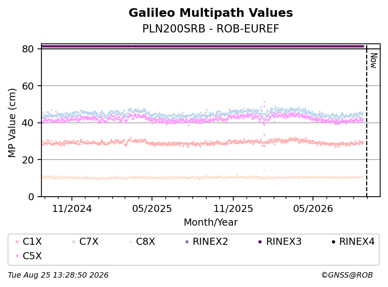
Task: Click the timestamp "Tue Aug 25 13:28:50 2026"
Action: (x=58, y=275)
